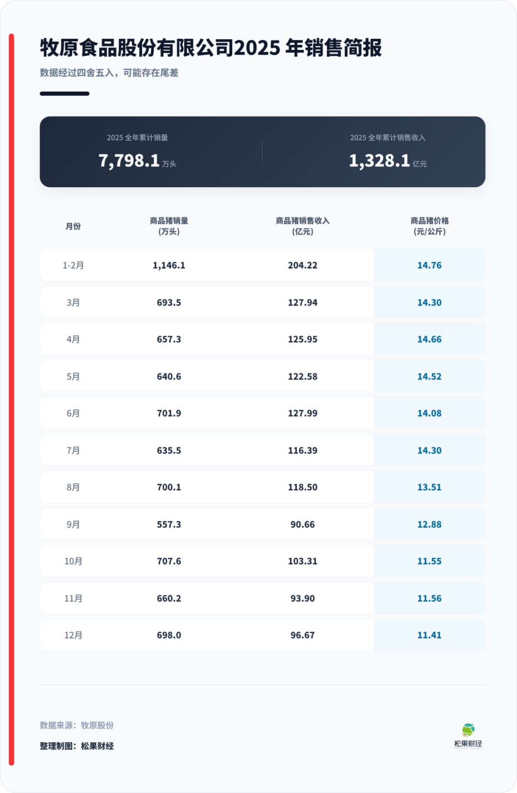Select the 商品猪销售收入 (亿元) column header
Screen dimensions: 517x793
point(303,226)
